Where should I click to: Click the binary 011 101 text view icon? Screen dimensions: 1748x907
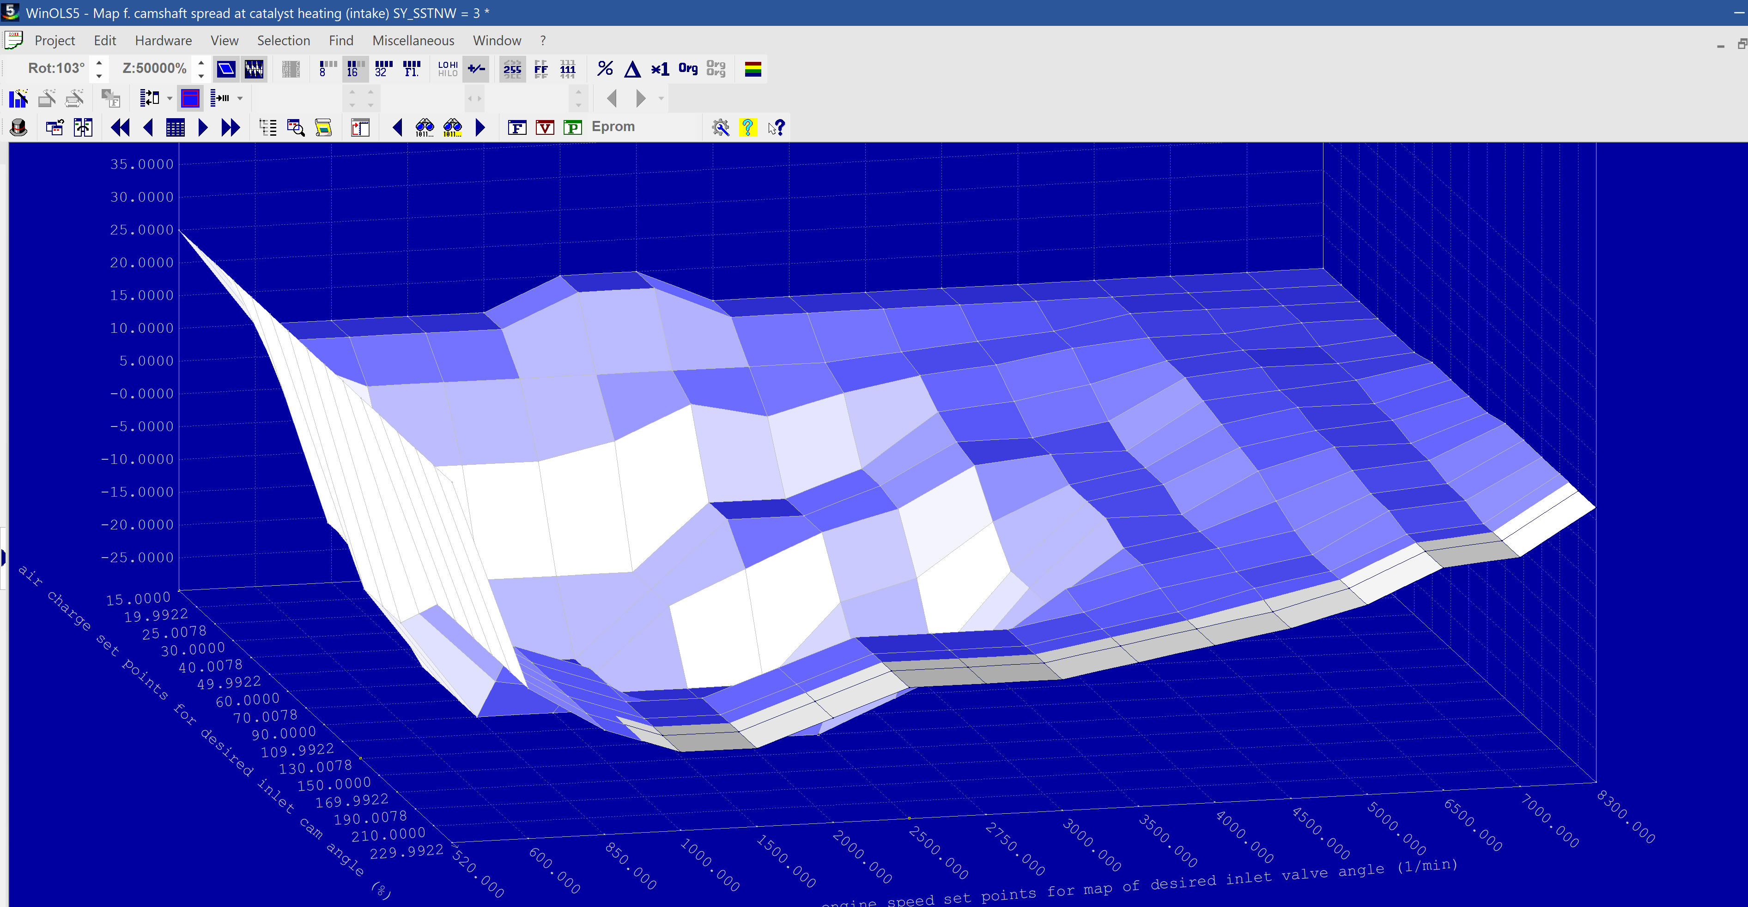tap(291, 68)
